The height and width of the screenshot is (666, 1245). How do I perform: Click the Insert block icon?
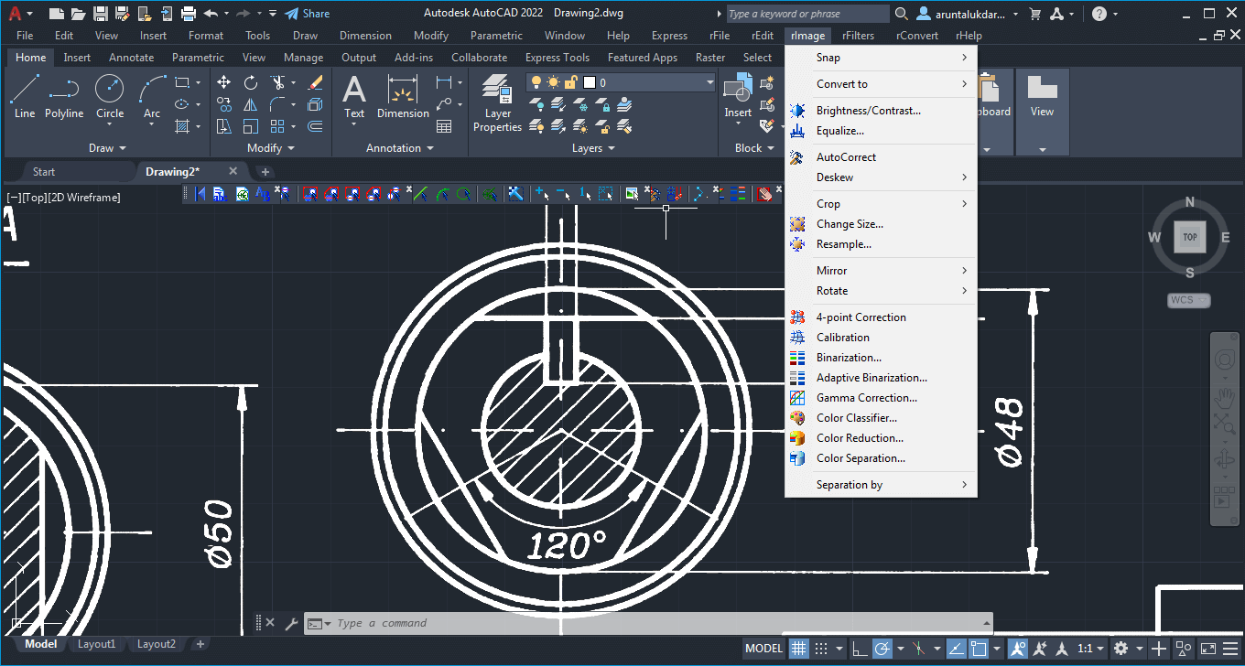[x=738, y=90]
